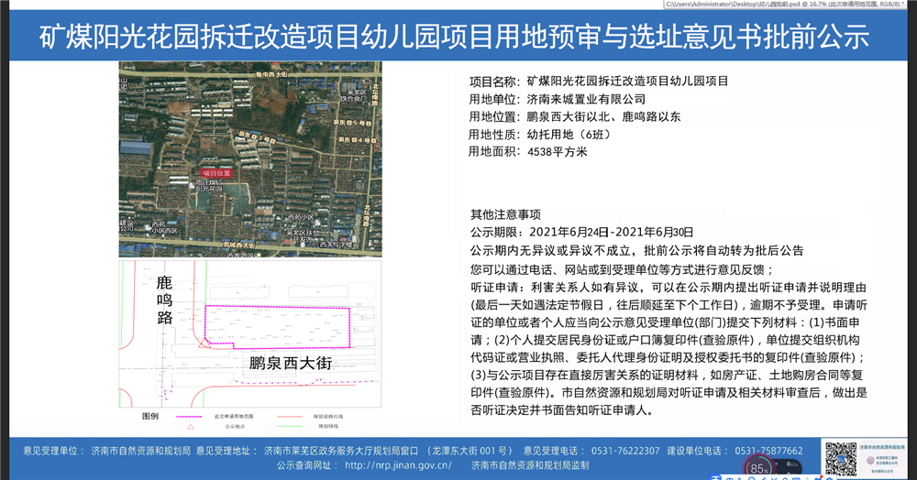This screenshot has width=917, height=480.
Task: Select the 用地面积 4538平方米 line
Action: click(x=527, y=152)
